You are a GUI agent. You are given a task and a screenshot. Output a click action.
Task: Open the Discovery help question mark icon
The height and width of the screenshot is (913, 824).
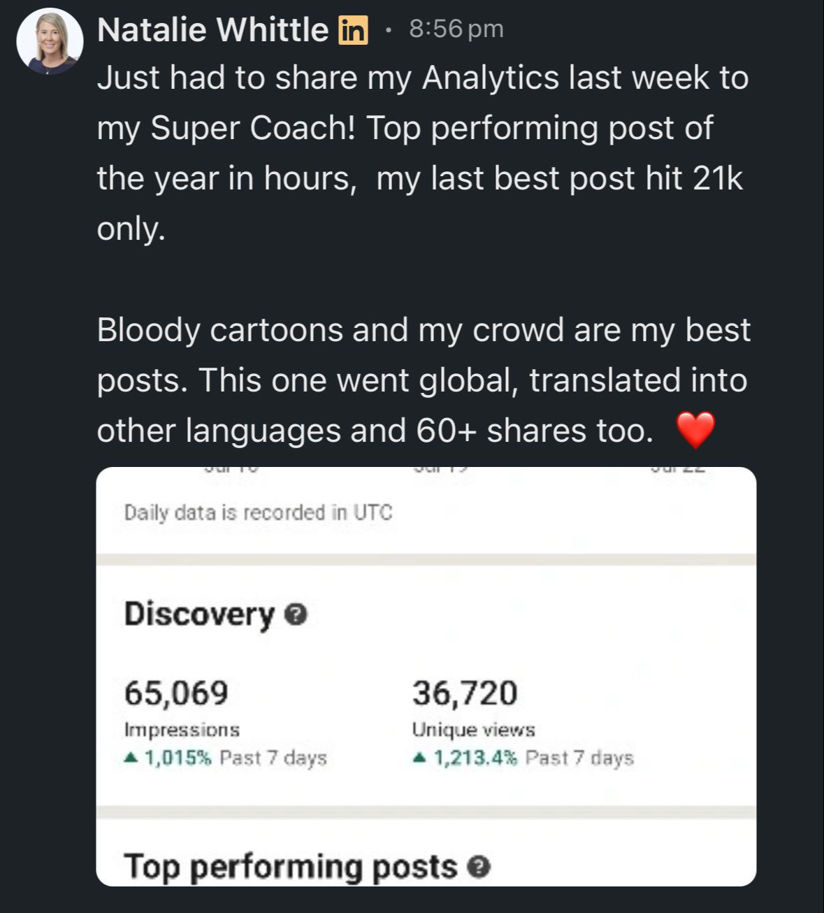click(297, 614)
